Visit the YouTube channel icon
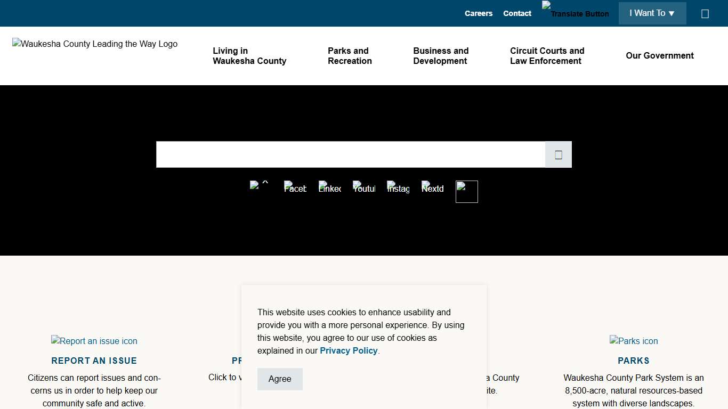The height and width of the screenshot is (409, 728). 364,188
